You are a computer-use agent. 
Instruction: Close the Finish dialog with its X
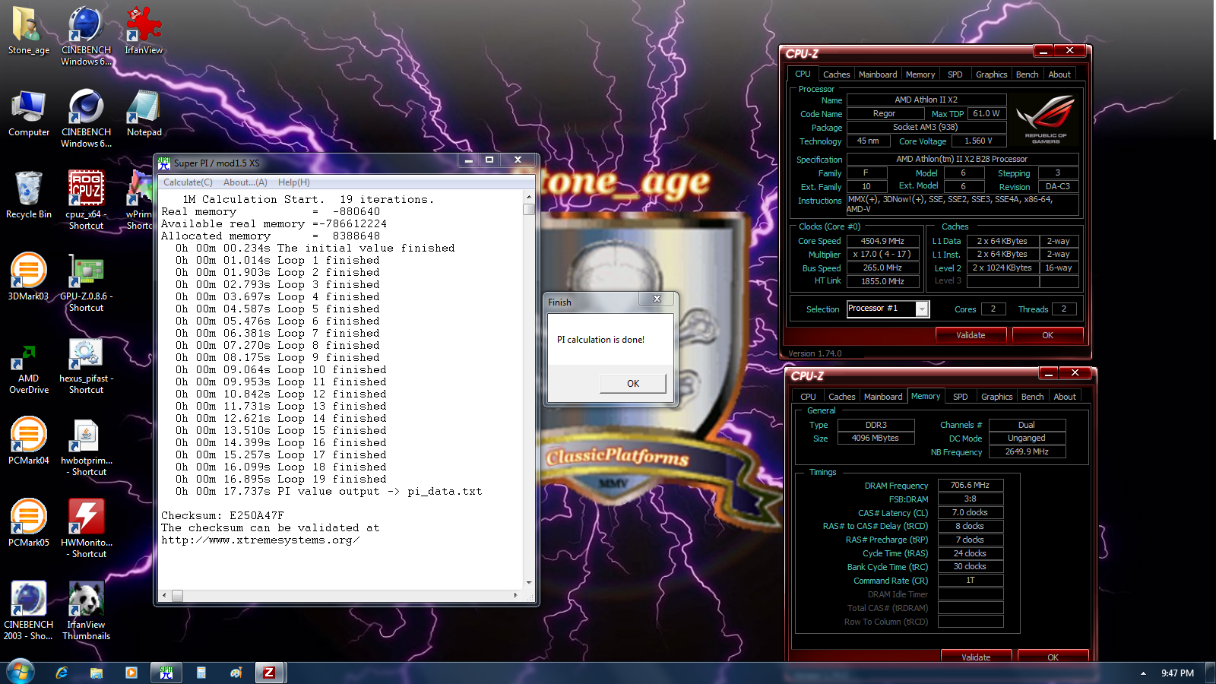point(657,299)
